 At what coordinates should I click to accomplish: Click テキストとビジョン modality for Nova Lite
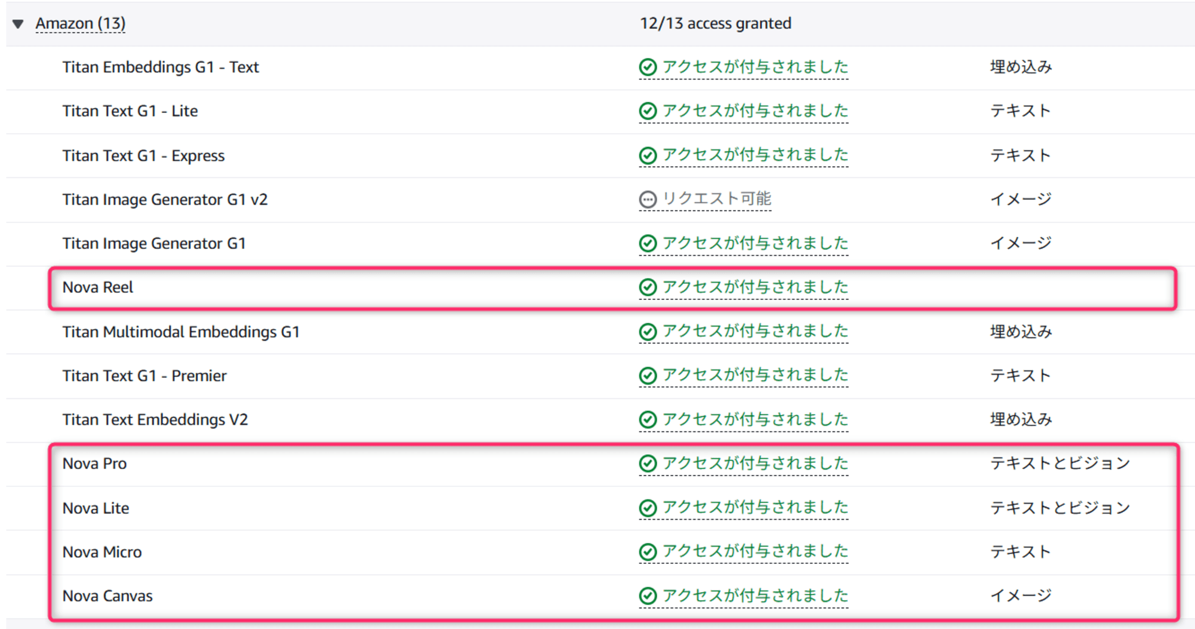[1060, 508]
